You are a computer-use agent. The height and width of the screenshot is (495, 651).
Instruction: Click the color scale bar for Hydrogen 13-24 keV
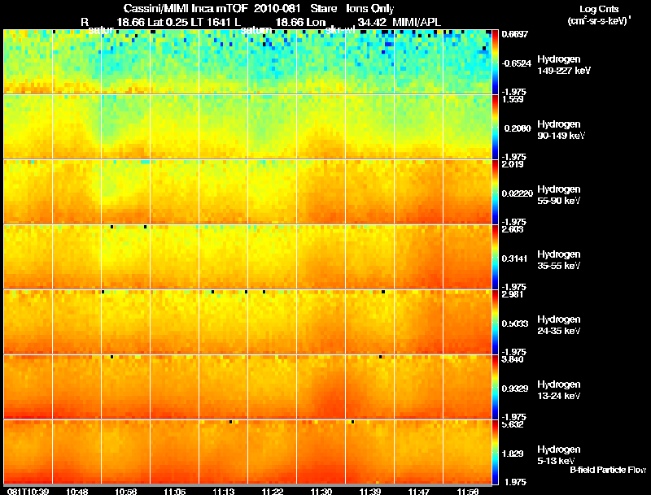click(495, 387)
